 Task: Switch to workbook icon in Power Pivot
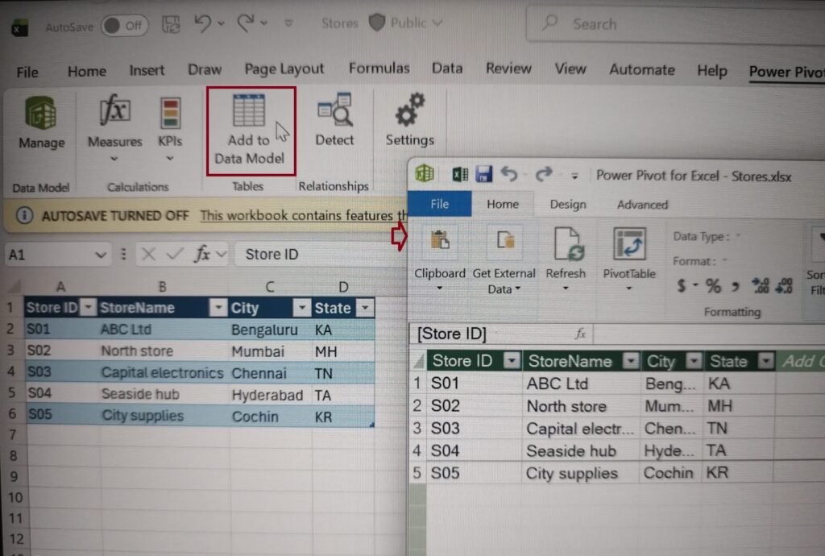tap(460, 174)
